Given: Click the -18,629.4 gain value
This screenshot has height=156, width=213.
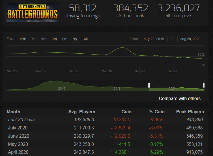Looking at the screenshot, I should pos(121,128).
